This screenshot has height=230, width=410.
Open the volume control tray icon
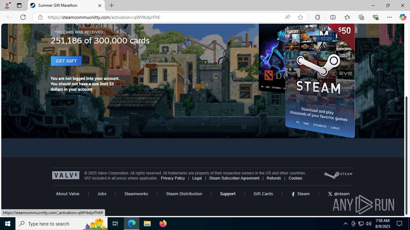[369, 224]
